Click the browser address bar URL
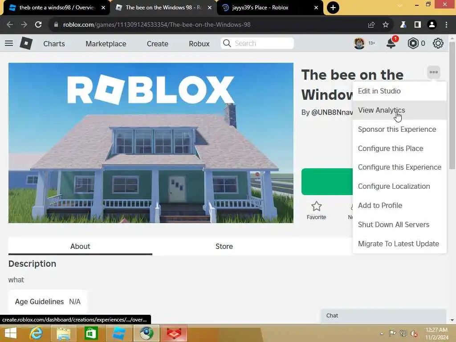 156,25
